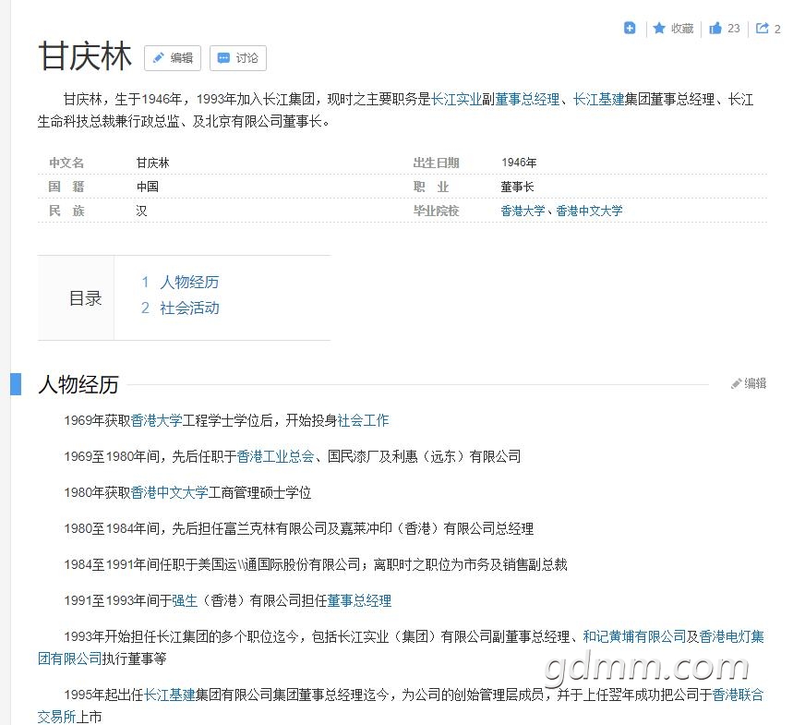Click the 目录 heading label
The height and width of the screenshot is (725, 793).
point(86,298)
